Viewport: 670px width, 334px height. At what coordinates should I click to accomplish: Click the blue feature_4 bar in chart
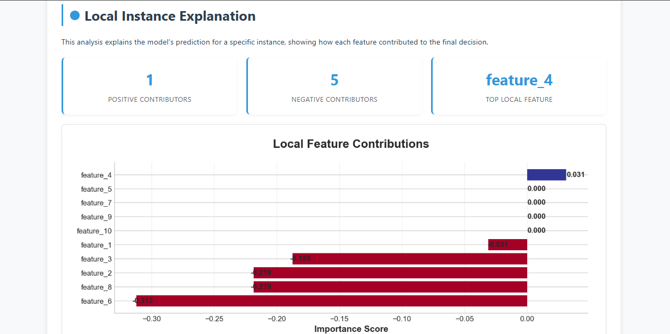(x=546, y=175)
